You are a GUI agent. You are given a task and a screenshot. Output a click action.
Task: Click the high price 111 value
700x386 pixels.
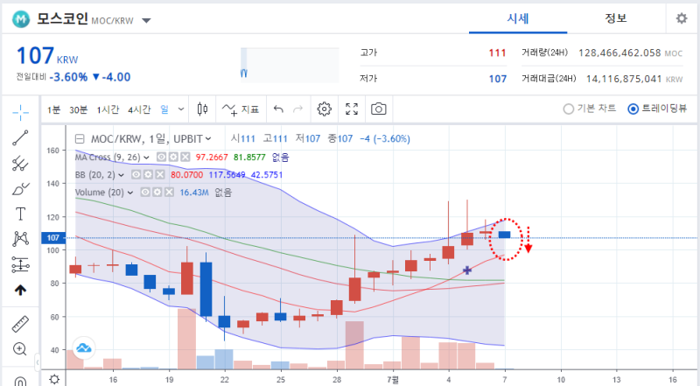(x=497, y=53)
